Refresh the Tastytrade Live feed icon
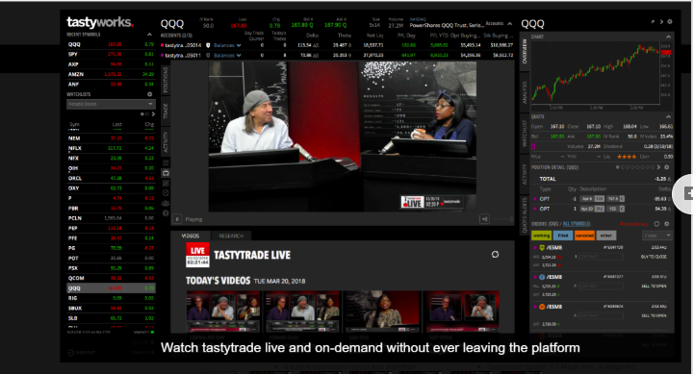The height and width of the screenshot is (374, 693). click(x=495, y=255)
